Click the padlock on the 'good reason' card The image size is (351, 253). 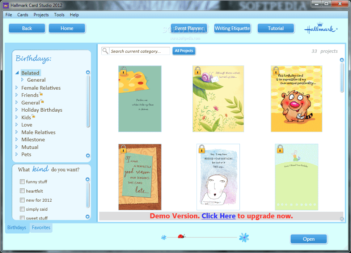(123, 149)
